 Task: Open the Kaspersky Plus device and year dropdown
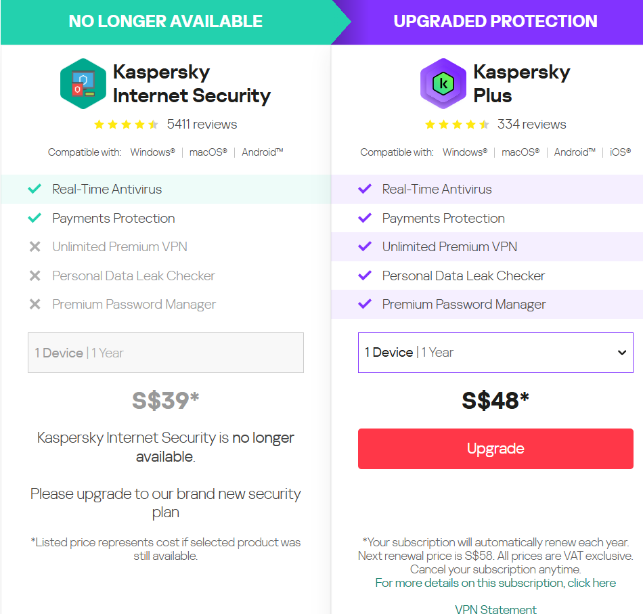pyautogui.click(x=495, y=352)
